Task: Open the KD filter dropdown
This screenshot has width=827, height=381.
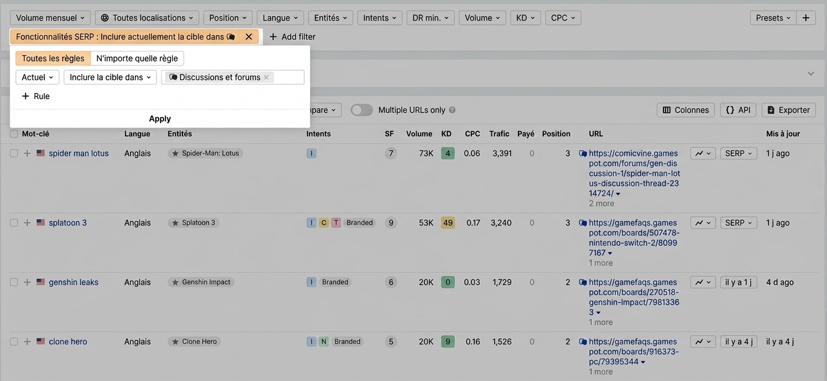Action: tap(526, 18)
